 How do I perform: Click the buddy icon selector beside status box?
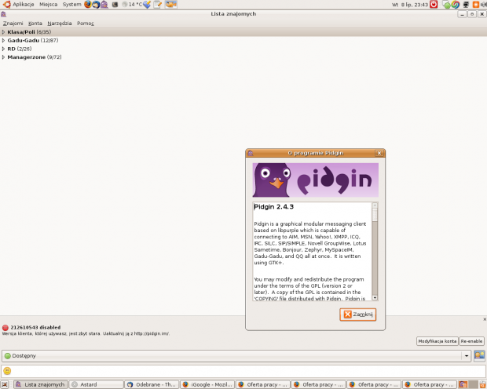point(479,356)
